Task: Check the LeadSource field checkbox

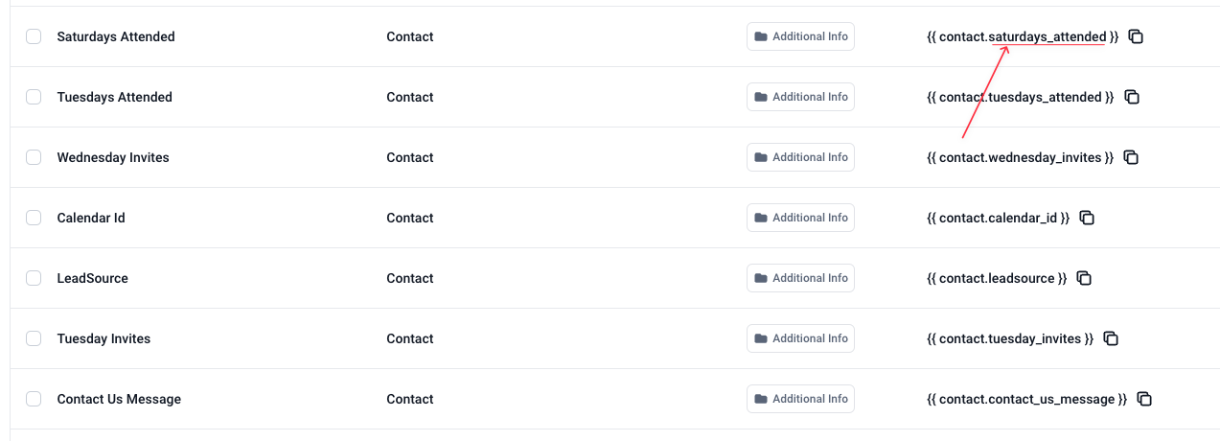Action: click(x=34, y=278)
